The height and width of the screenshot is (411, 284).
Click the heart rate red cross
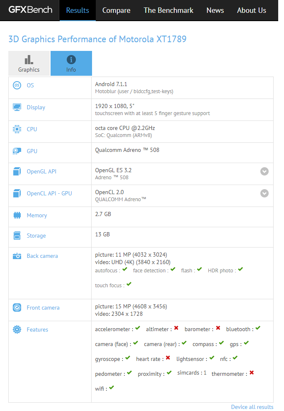point(168,358)
